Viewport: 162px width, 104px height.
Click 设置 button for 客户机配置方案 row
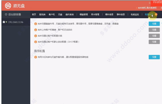[154, 36]
